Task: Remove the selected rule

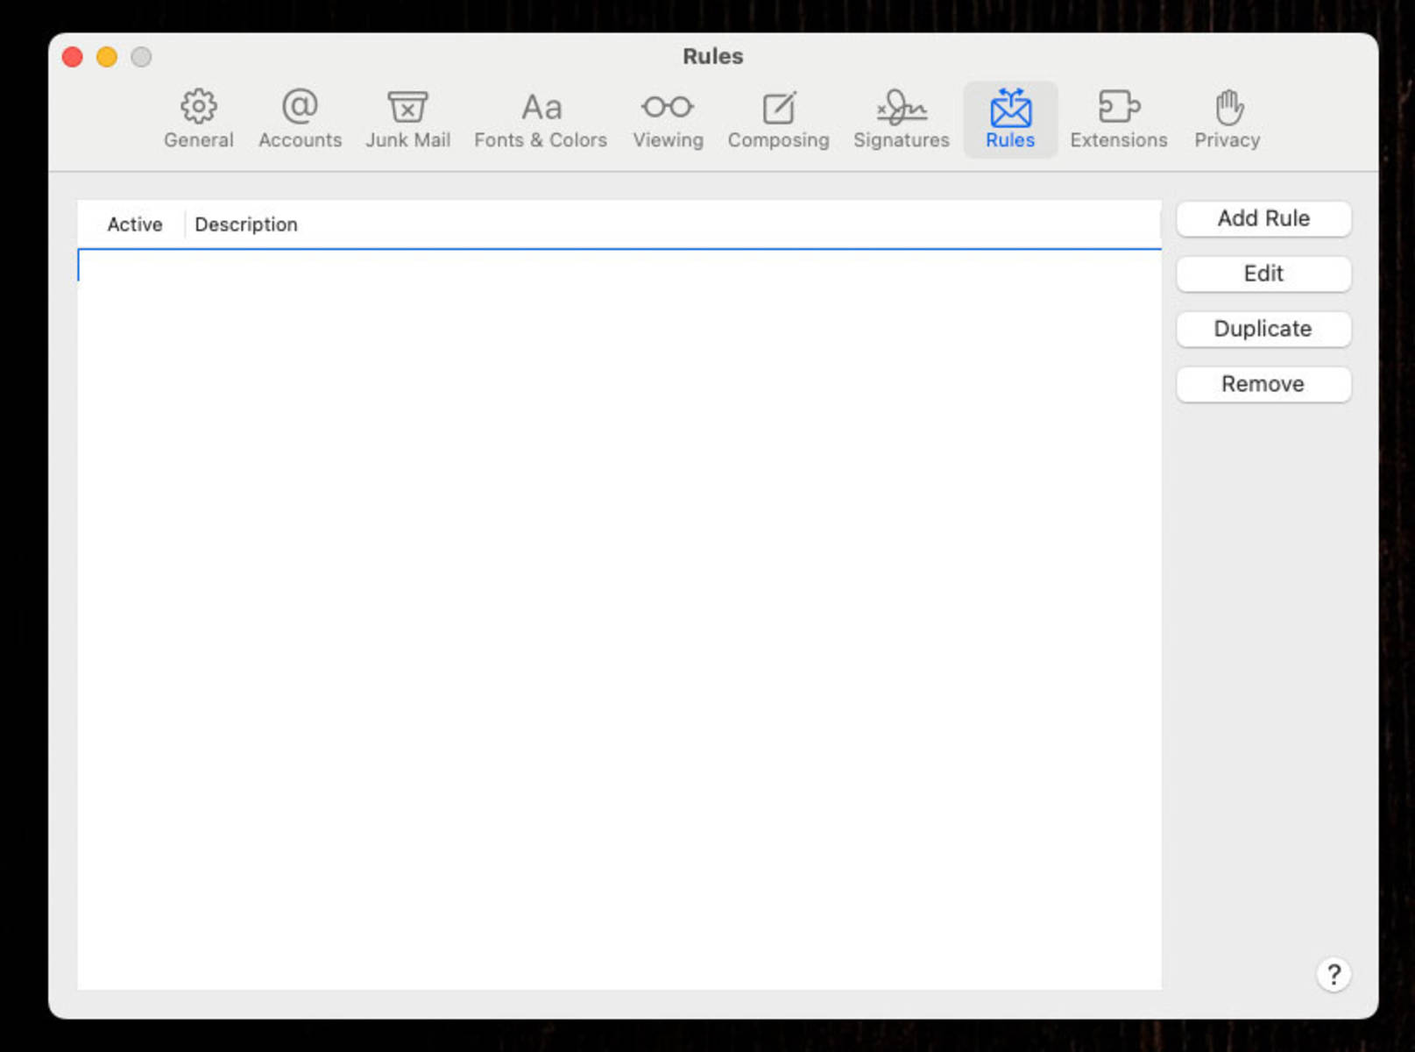Action: coord(1263,384)
